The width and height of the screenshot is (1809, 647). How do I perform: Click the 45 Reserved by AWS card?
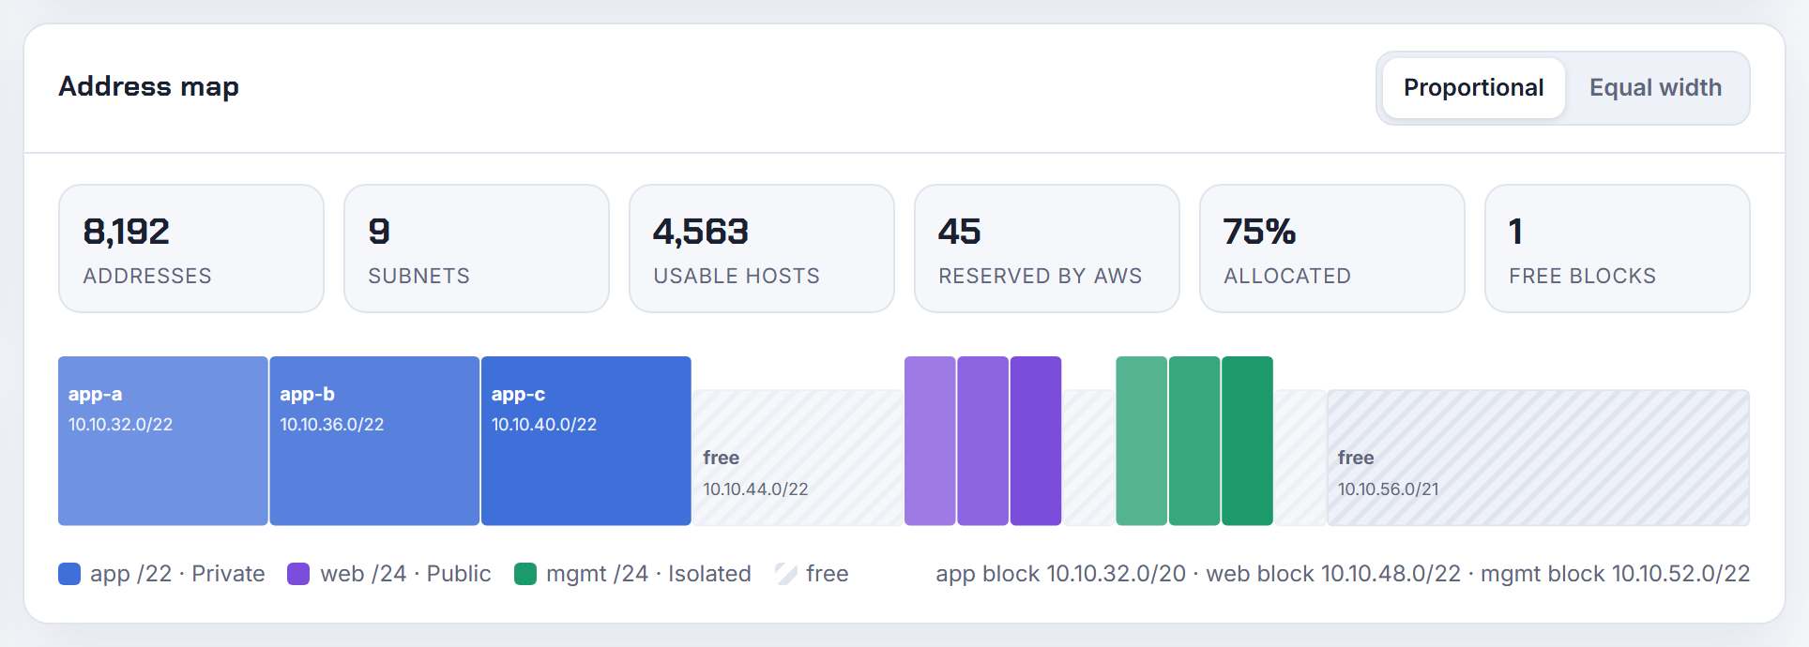tap(1047, 248)
